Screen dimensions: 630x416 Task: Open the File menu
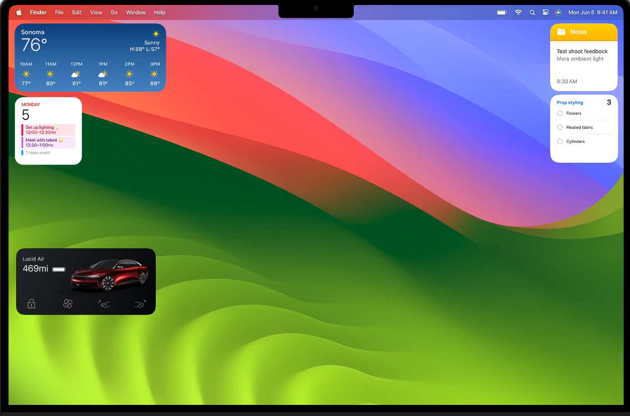[59, 12]
